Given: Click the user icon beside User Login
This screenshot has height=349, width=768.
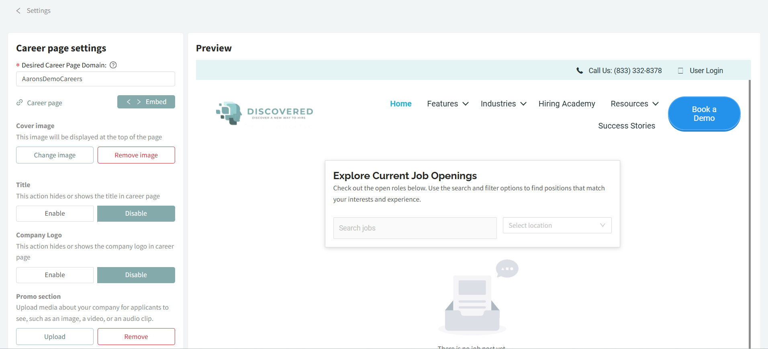Looking at the screenshot, I should pos(680,71).
